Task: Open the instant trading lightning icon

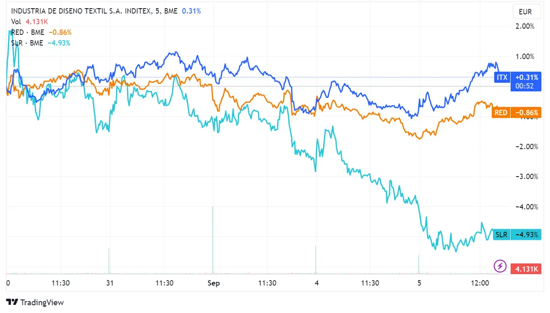Action: (500, 266)
